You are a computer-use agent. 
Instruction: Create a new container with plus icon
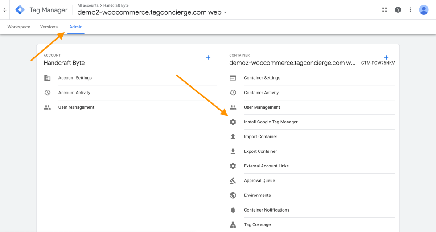point(386,57)
